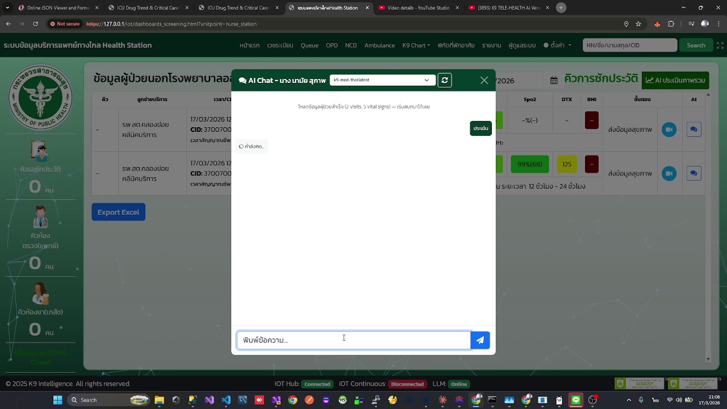Select the pharmacy room queue icon
Viewport: 727px width, 409px height.
[x=40, y=294]
